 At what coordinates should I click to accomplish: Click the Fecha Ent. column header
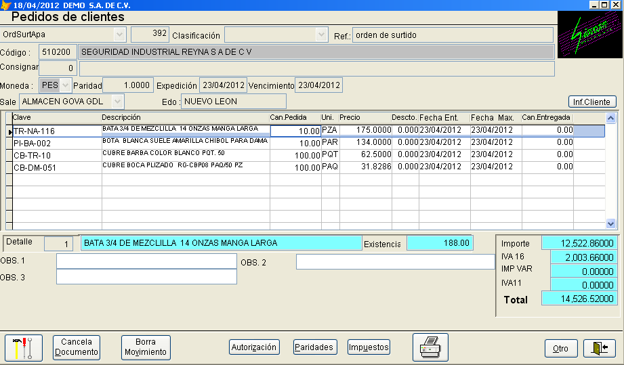[444, 117]
